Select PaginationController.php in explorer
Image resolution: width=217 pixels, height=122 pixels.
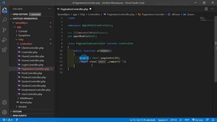pos(35,69)
